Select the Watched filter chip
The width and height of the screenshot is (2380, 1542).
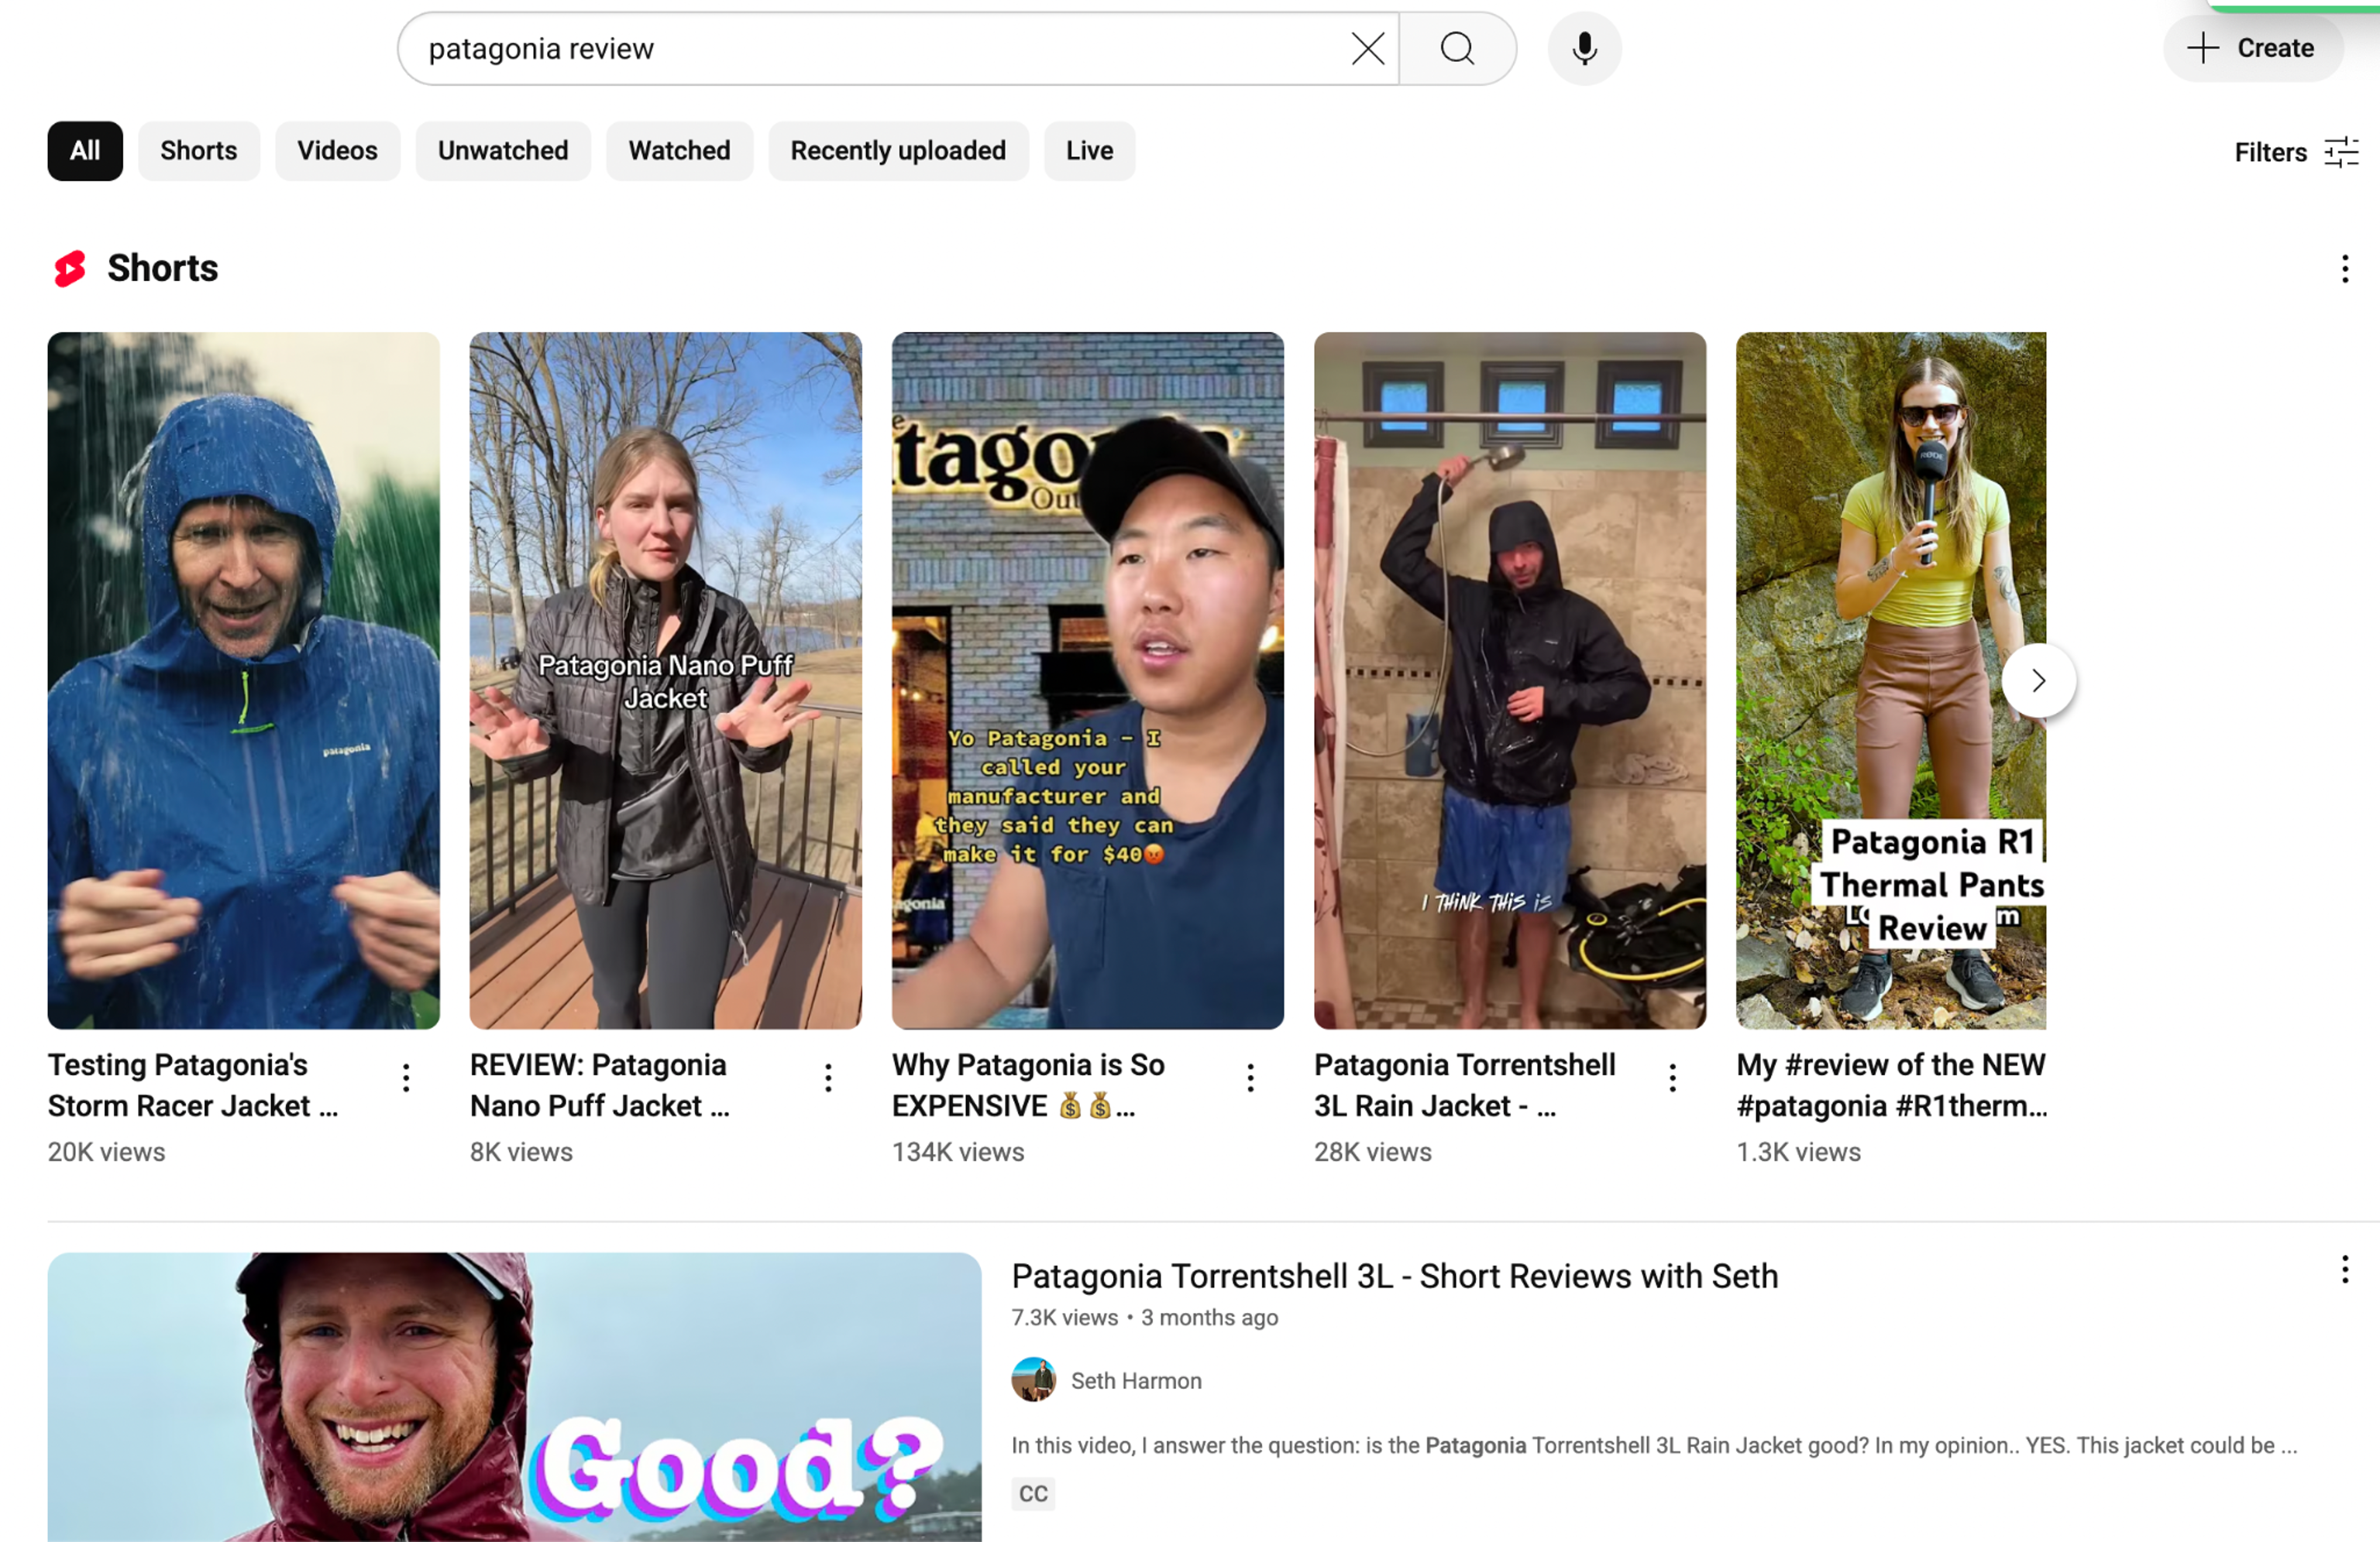point(679,151)
